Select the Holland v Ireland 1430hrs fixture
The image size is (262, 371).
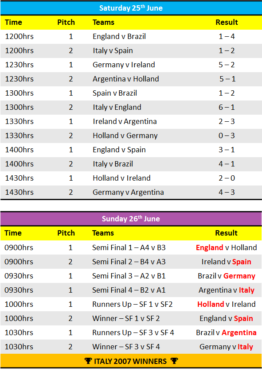121,178
